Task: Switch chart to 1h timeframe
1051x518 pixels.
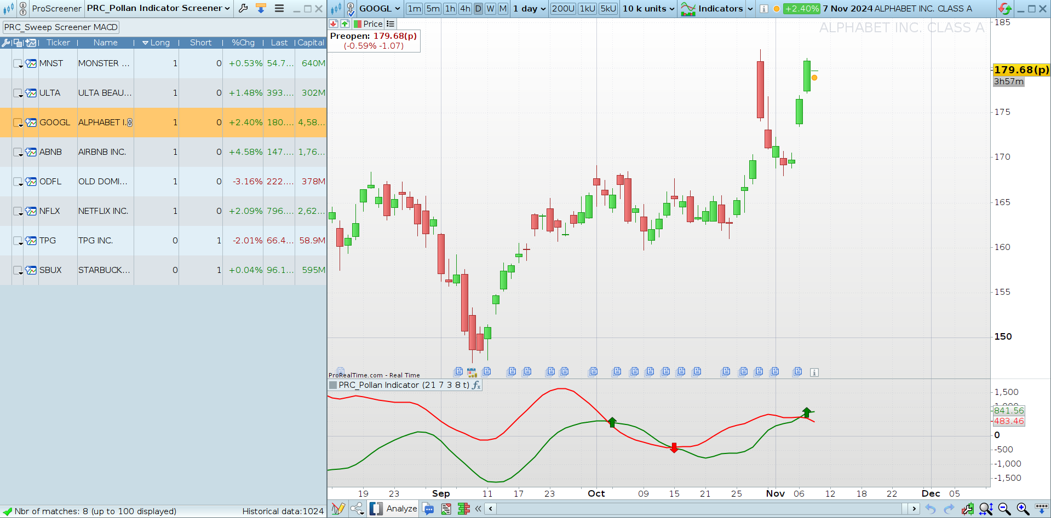Action: tap(450, 8)
